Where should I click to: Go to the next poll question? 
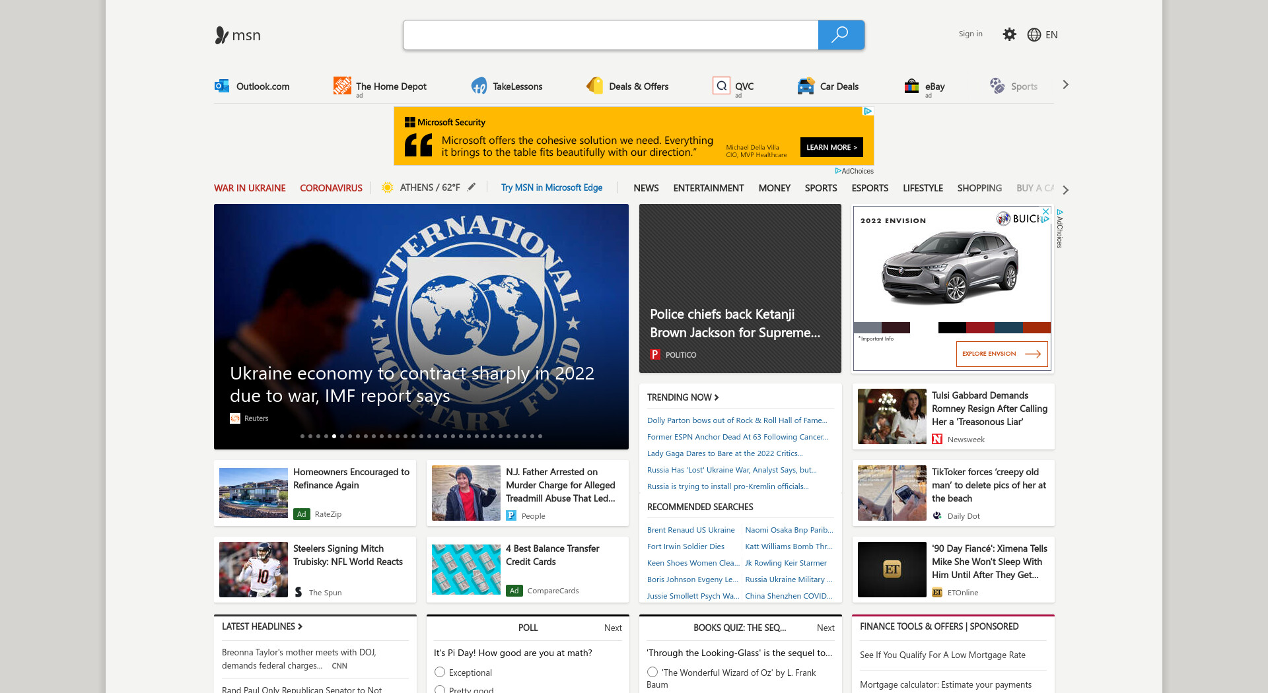point(613,628)
